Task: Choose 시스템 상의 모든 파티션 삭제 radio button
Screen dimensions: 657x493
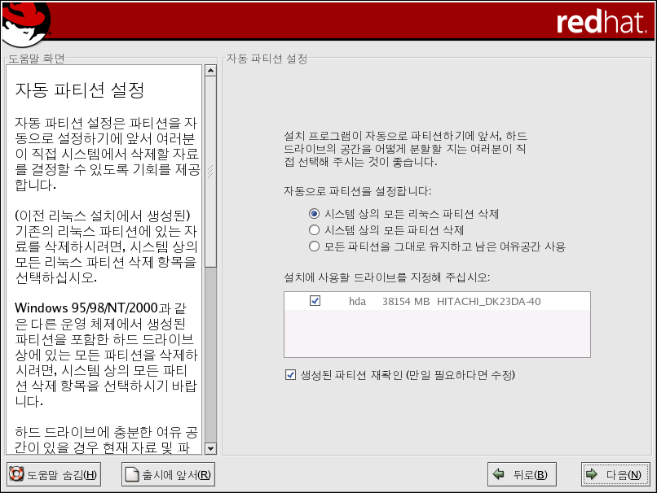Action: point(315,230)
